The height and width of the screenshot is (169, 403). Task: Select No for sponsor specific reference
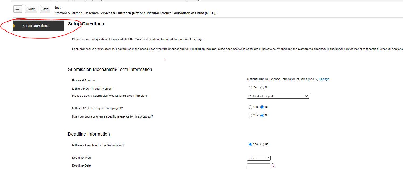tap(262, 115)
